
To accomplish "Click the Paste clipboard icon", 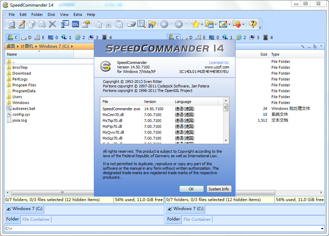I will [119, 24].
